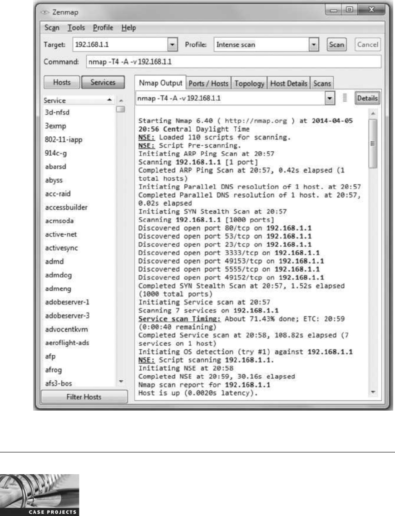Minimize the Zenmap window
395x516 pixels.
click(x=334, y=10)
